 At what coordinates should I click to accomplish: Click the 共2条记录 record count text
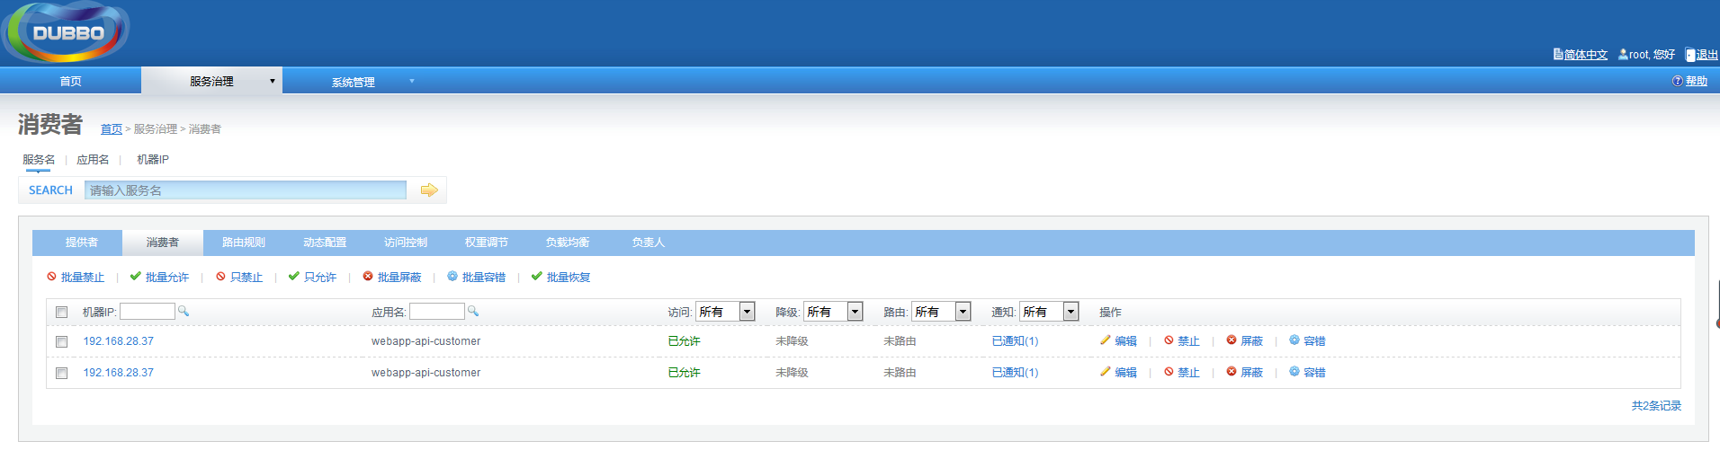(x=1656, y=406)
